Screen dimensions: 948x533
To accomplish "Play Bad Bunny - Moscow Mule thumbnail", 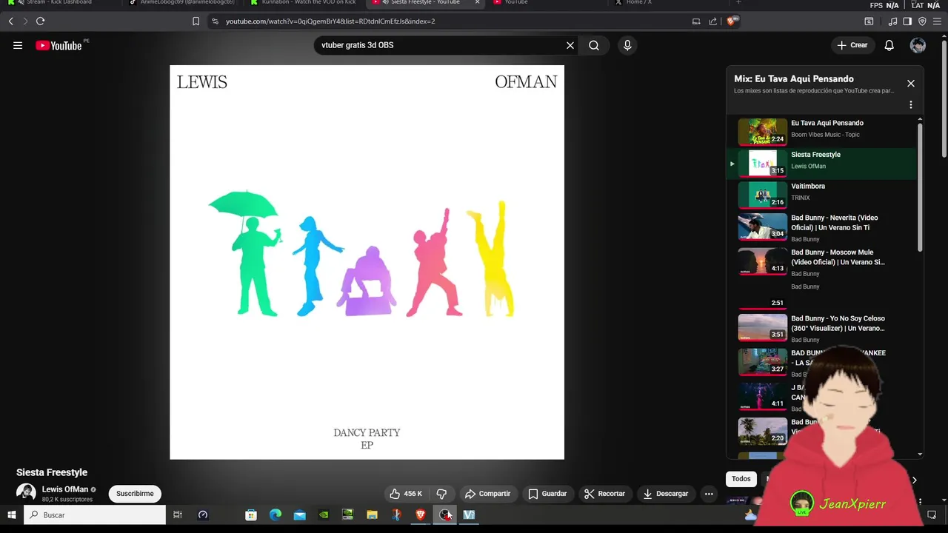I will (x=763, y=261).
